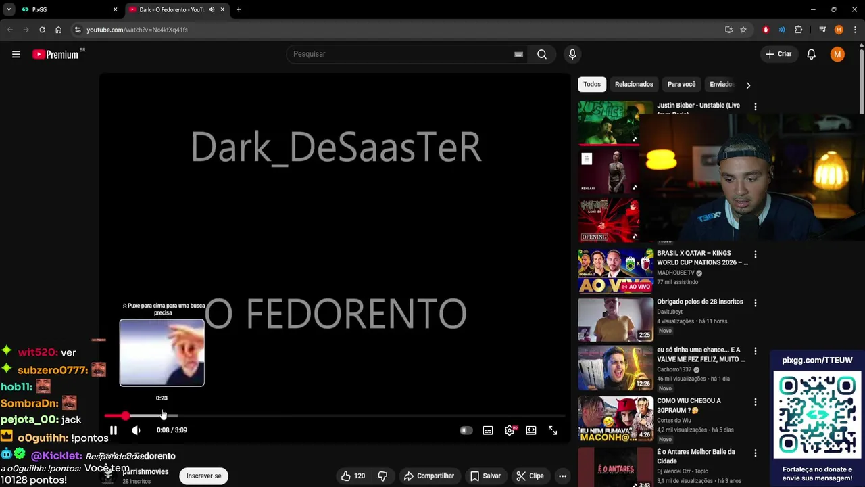Select the Todos filter chip
Screen dimensions: 865x487
[592, 85]
